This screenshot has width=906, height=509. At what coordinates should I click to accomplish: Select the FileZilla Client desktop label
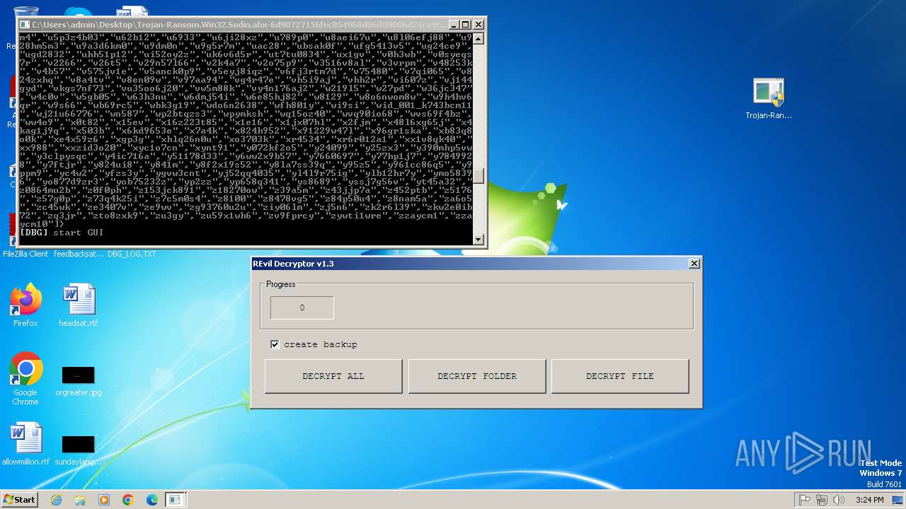25,254
